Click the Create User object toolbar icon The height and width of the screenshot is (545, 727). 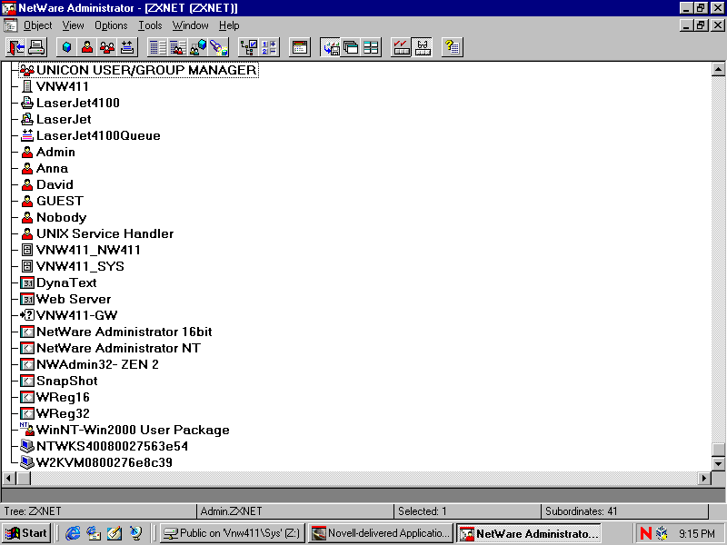(87, 47)
